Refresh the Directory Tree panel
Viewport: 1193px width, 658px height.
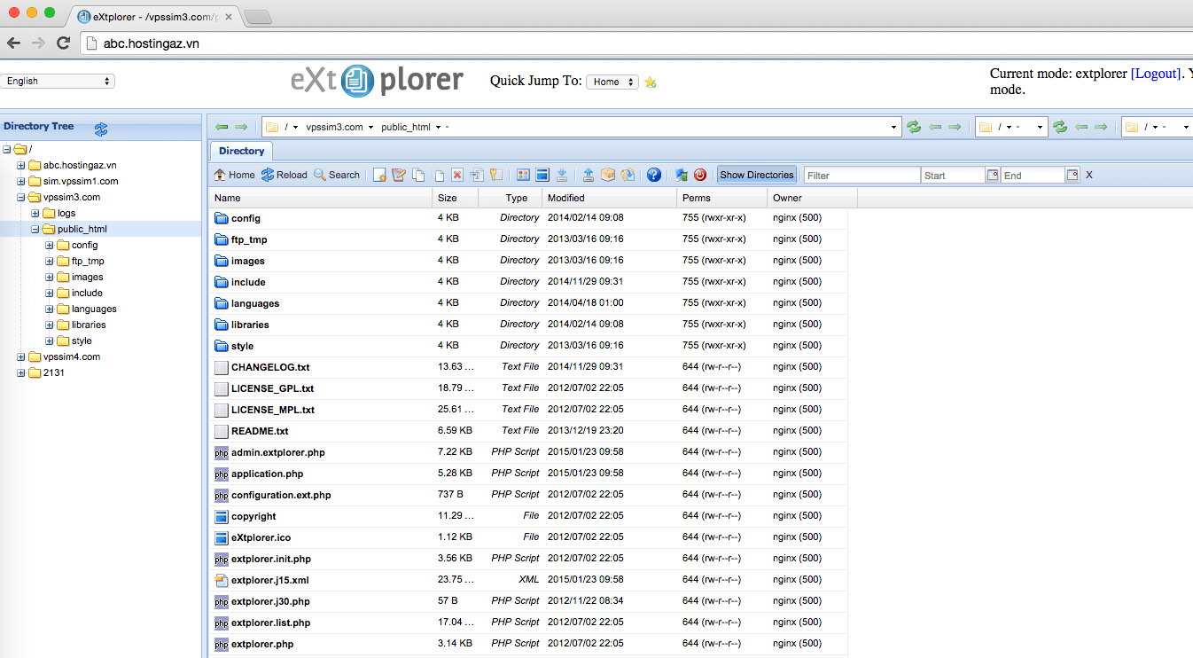tap(101, 129)
